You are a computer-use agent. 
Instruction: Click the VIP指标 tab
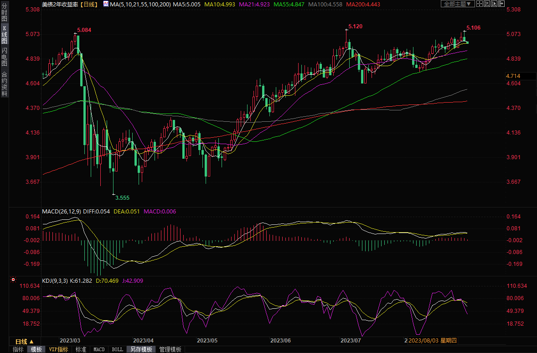59,349
